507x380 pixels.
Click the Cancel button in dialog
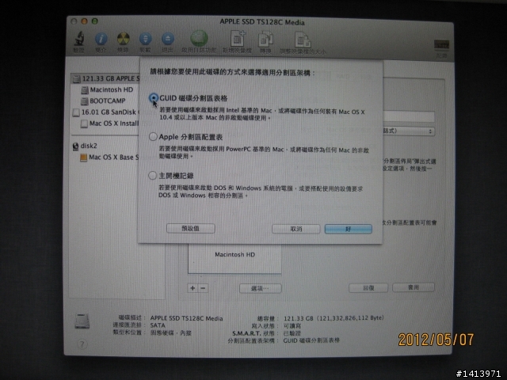295,229
